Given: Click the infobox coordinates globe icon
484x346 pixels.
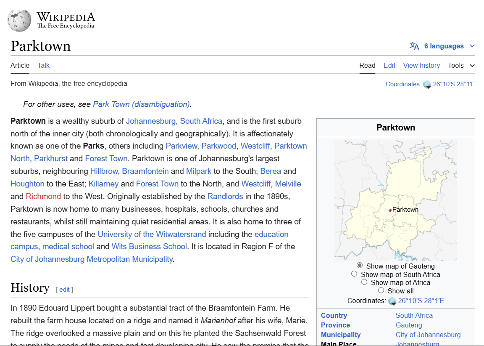Looking at the screenshot, I should click(392, 301).
